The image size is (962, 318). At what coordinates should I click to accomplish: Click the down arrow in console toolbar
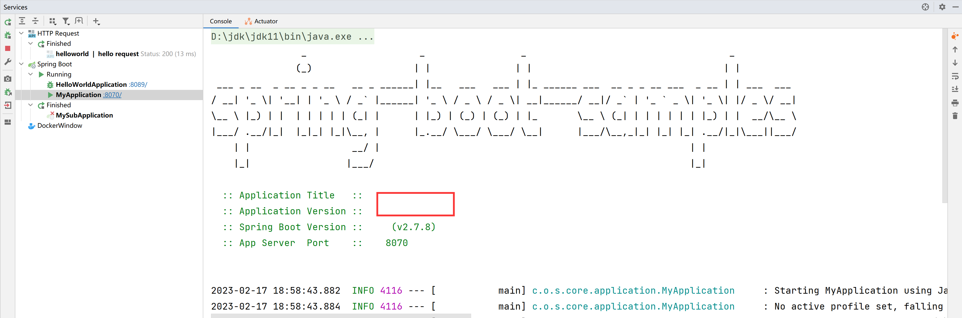tap(955, 63)
